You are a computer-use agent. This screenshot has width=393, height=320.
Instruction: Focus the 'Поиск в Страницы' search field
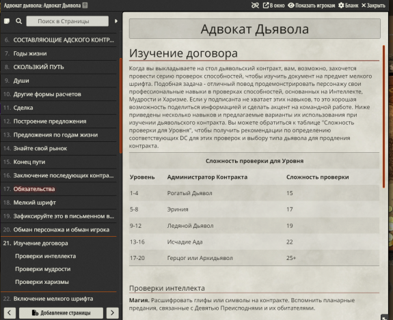point(68,21)
